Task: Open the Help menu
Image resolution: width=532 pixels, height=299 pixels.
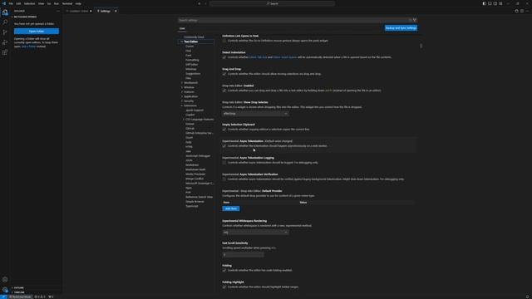Action: [x=78, y=3]
